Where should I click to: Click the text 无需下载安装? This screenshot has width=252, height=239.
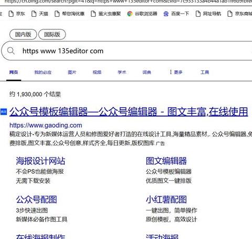click(33, 181)
